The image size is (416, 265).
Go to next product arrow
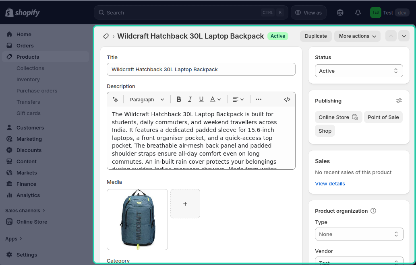point(404,36)
